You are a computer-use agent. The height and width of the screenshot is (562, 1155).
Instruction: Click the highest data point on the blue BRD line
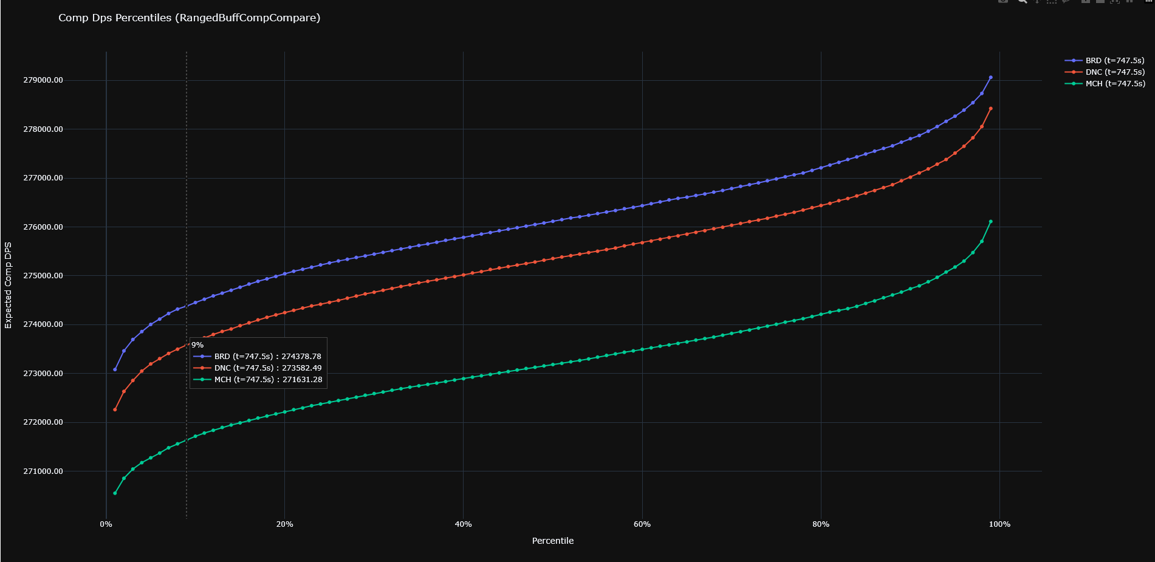point(991,77)
